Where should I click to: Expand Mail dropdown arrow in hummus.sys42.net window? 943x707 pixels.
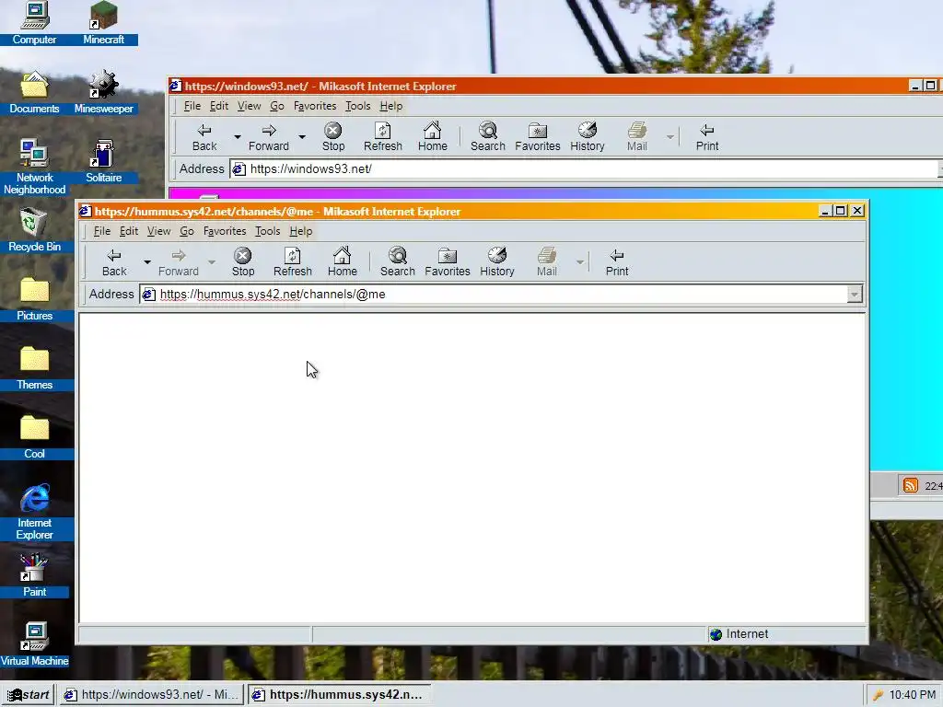[x=580, y=262]
